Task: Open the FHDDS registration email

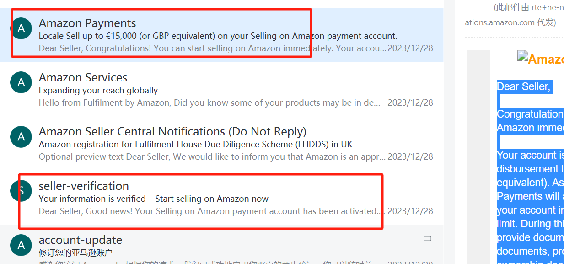Action: 222,143
